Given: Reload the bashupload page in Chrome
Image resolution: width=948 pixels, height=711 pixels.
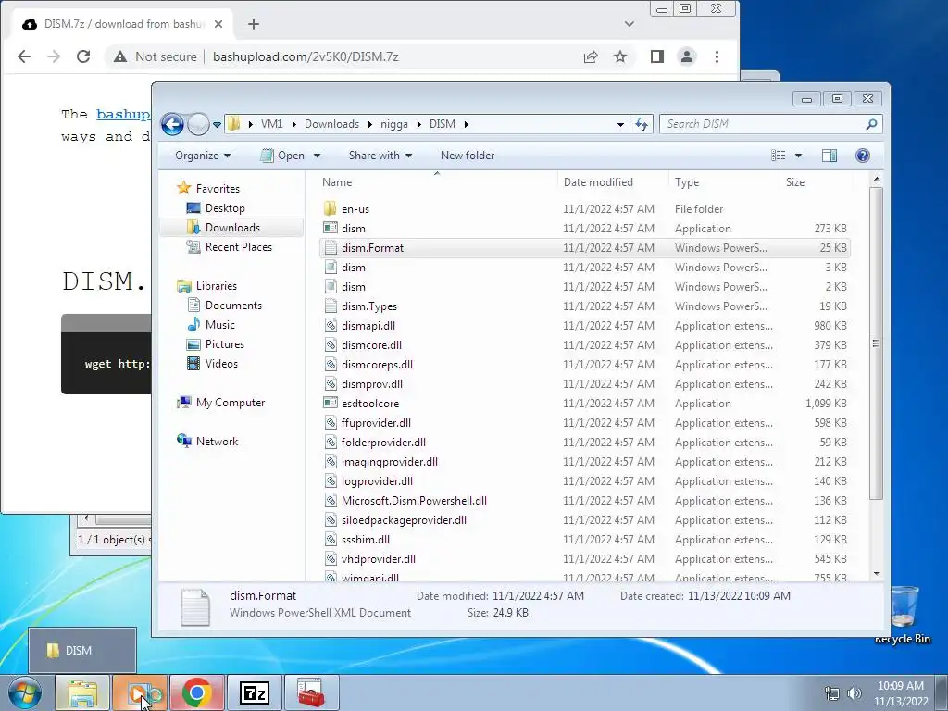Looking at the screenshot, I should pyautogui.click(x=82, y=56).
